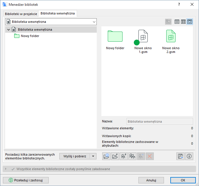Switch to large thumbnails view icon
The height and width of the screenshot is (186, 199).
point(190,22)
